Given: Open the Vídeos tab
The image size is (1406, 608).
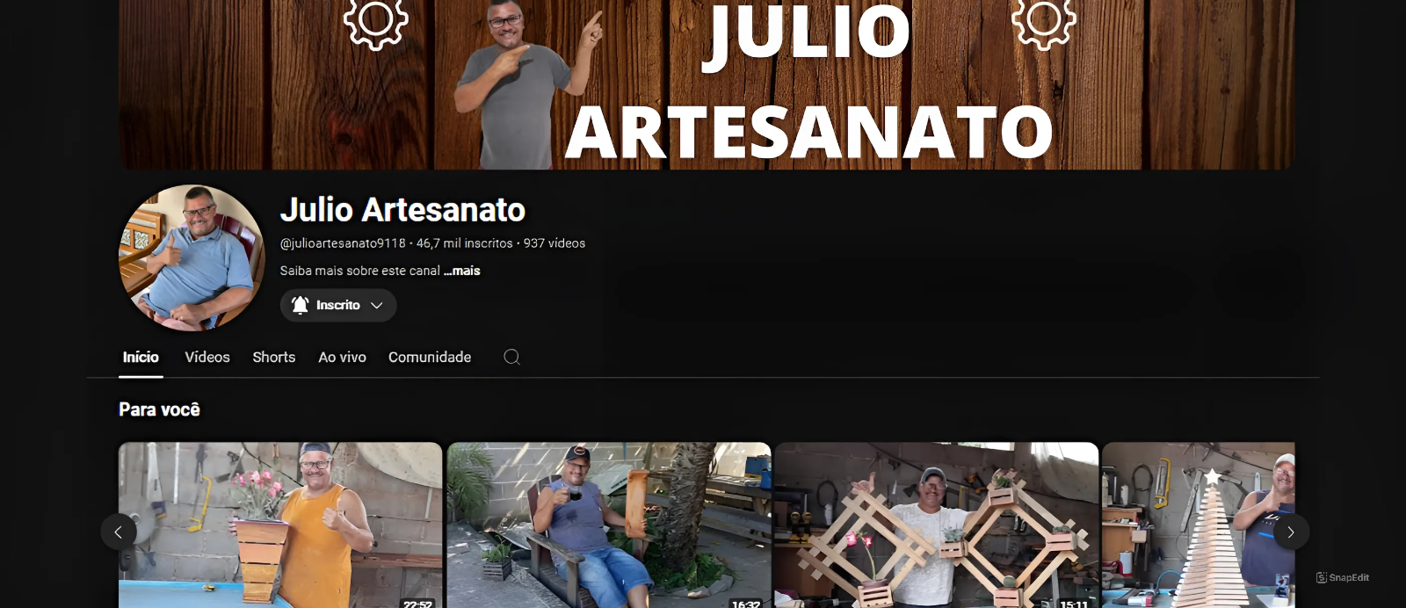Looking at the screenshot, I should pyautogui.click(x=207, y=357).
